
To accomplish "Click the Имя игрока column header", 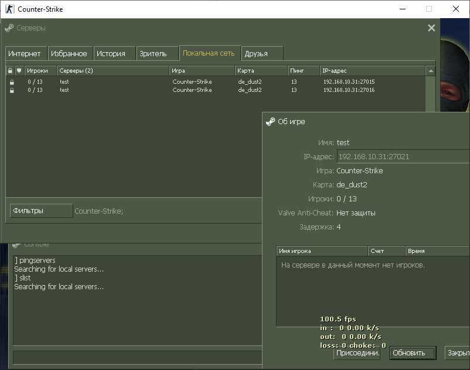I will [322, 251].
